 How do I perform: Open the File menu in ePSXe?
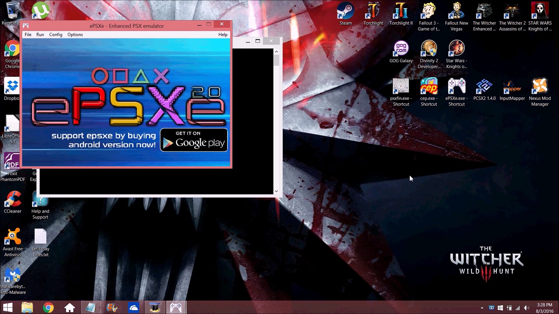coord(28,35)
